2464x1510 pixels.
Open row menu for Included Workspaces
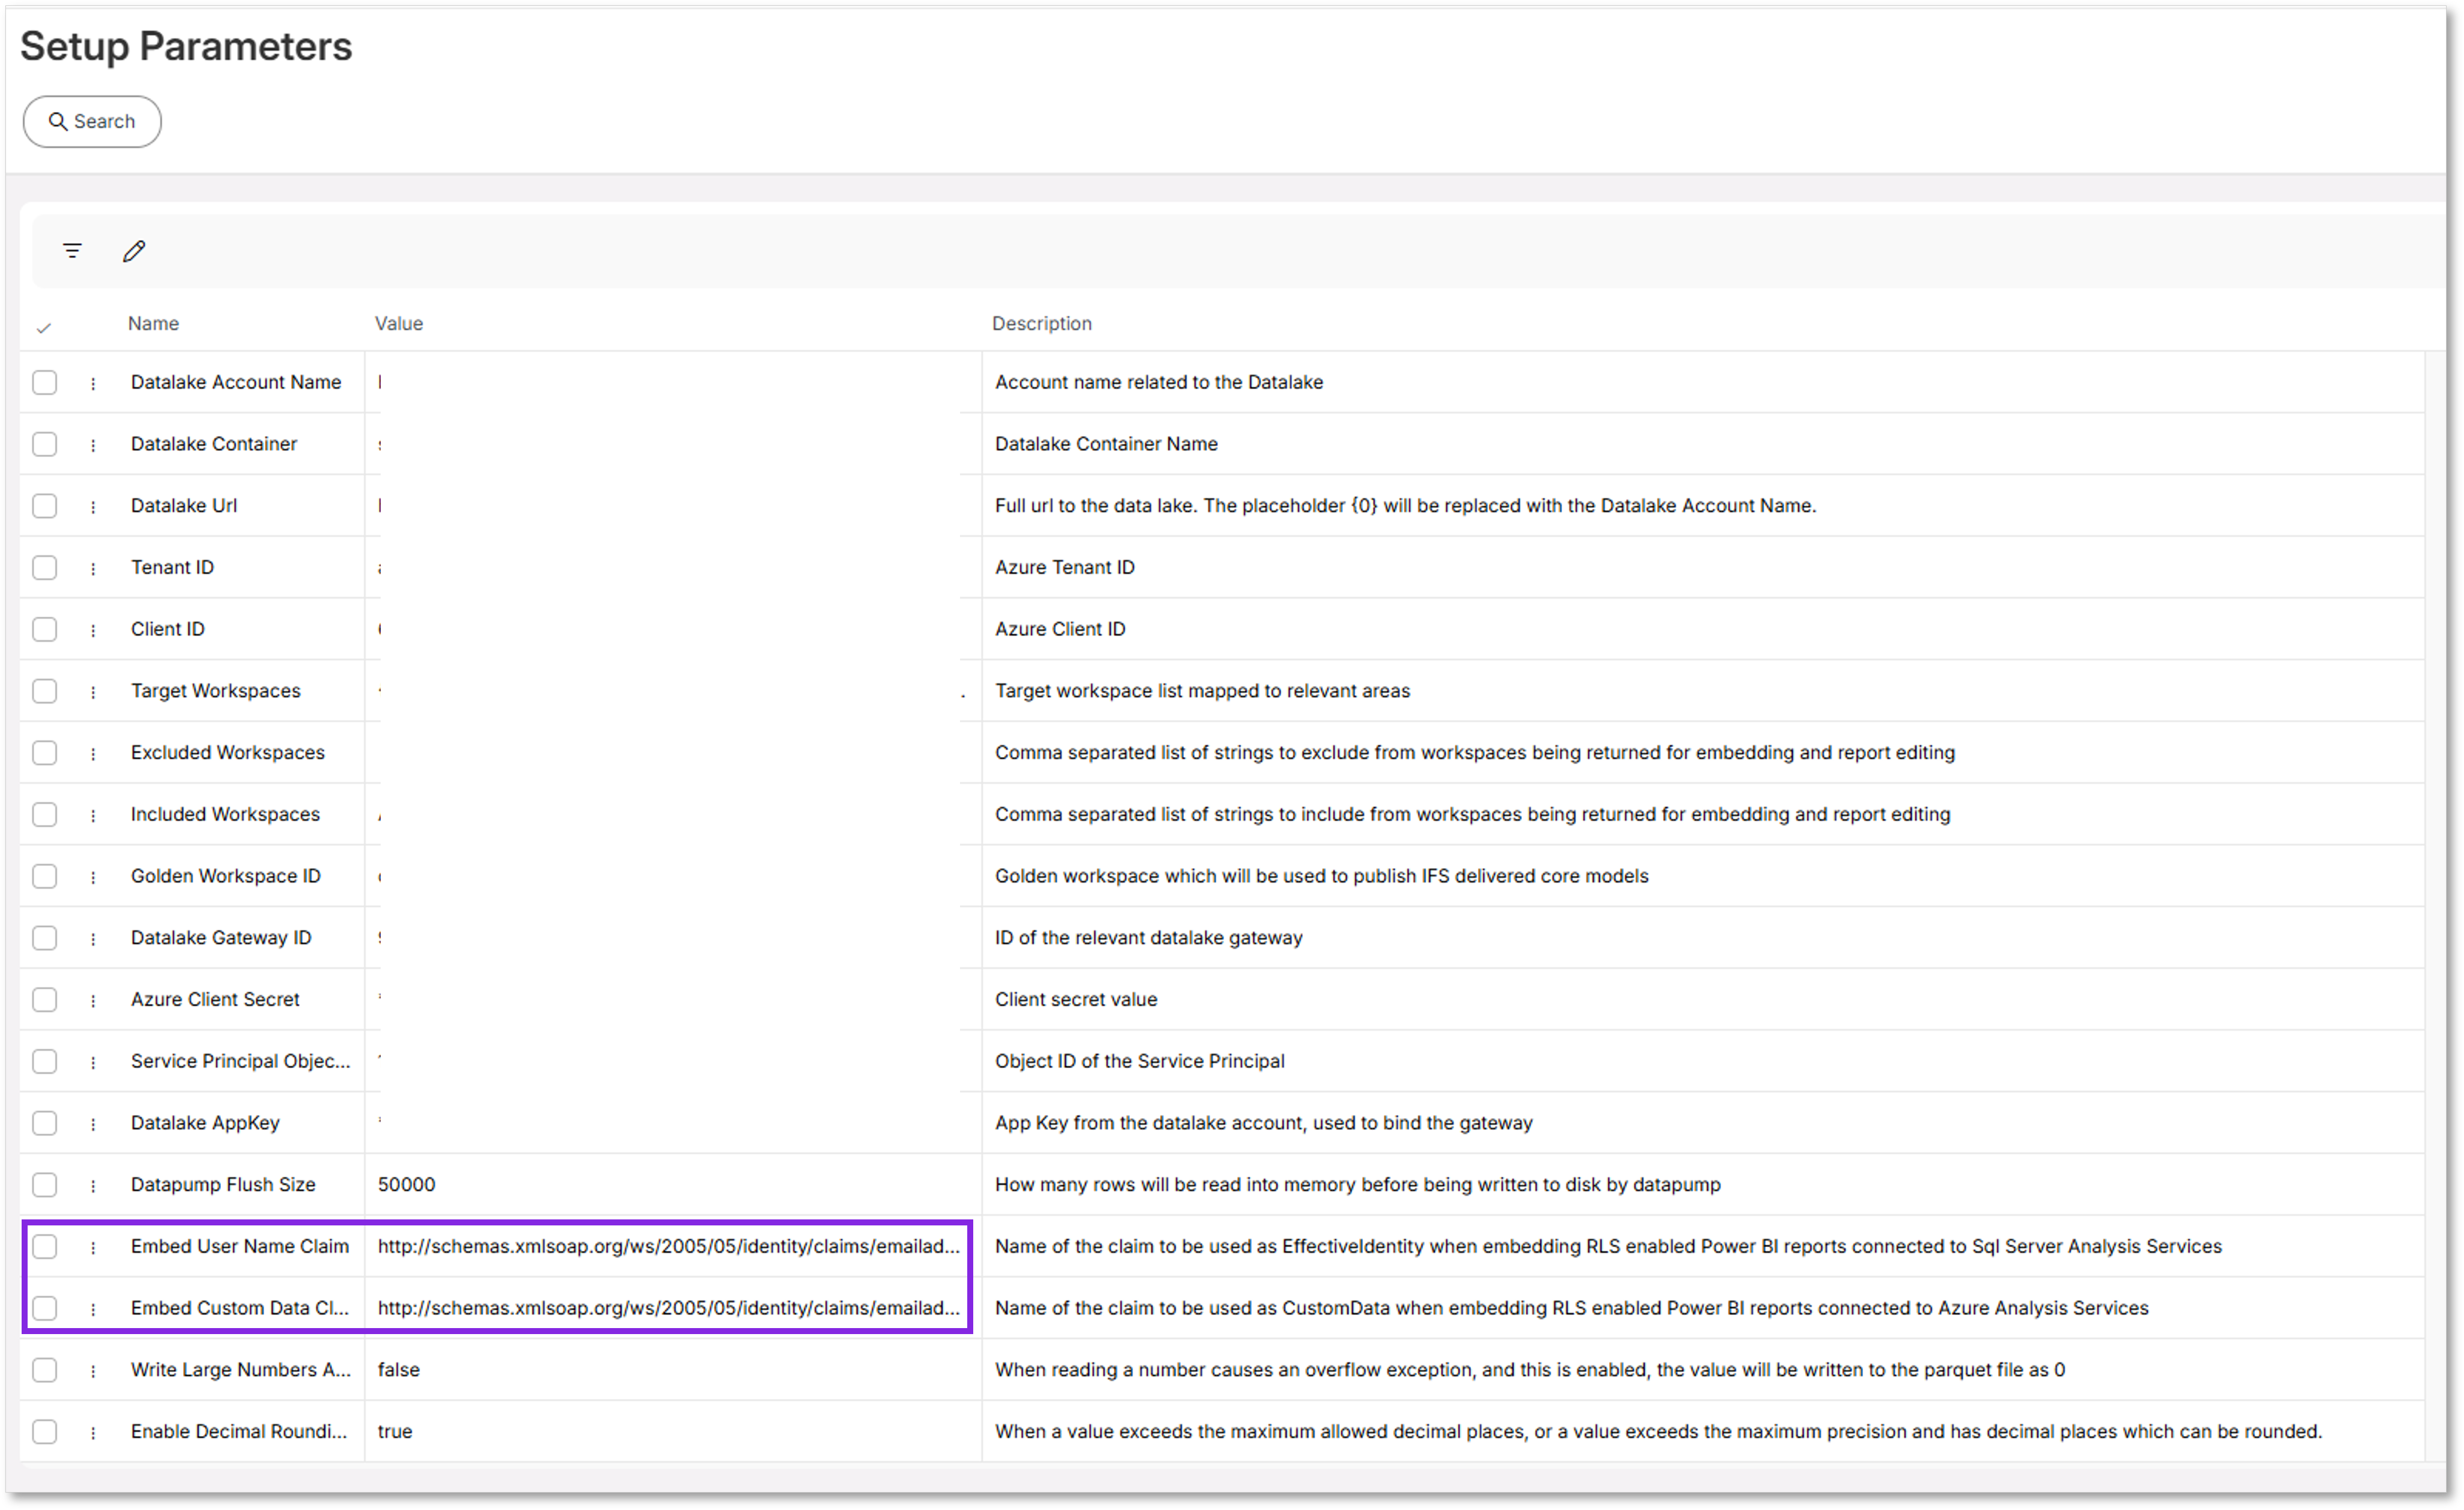click(93, 816)
